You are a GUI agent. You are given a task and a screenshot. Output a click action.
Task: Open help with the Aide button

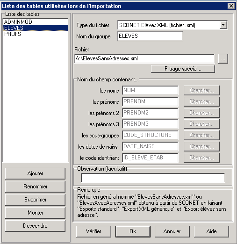[211, 231]
